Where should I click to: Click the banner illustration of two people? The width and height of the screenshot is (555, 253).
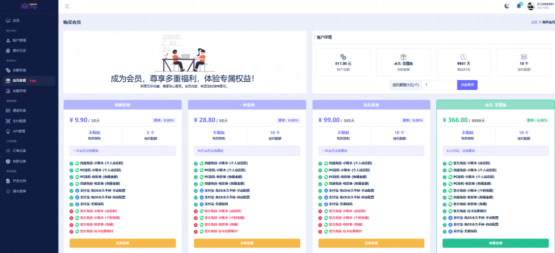[x=184, y=53]
